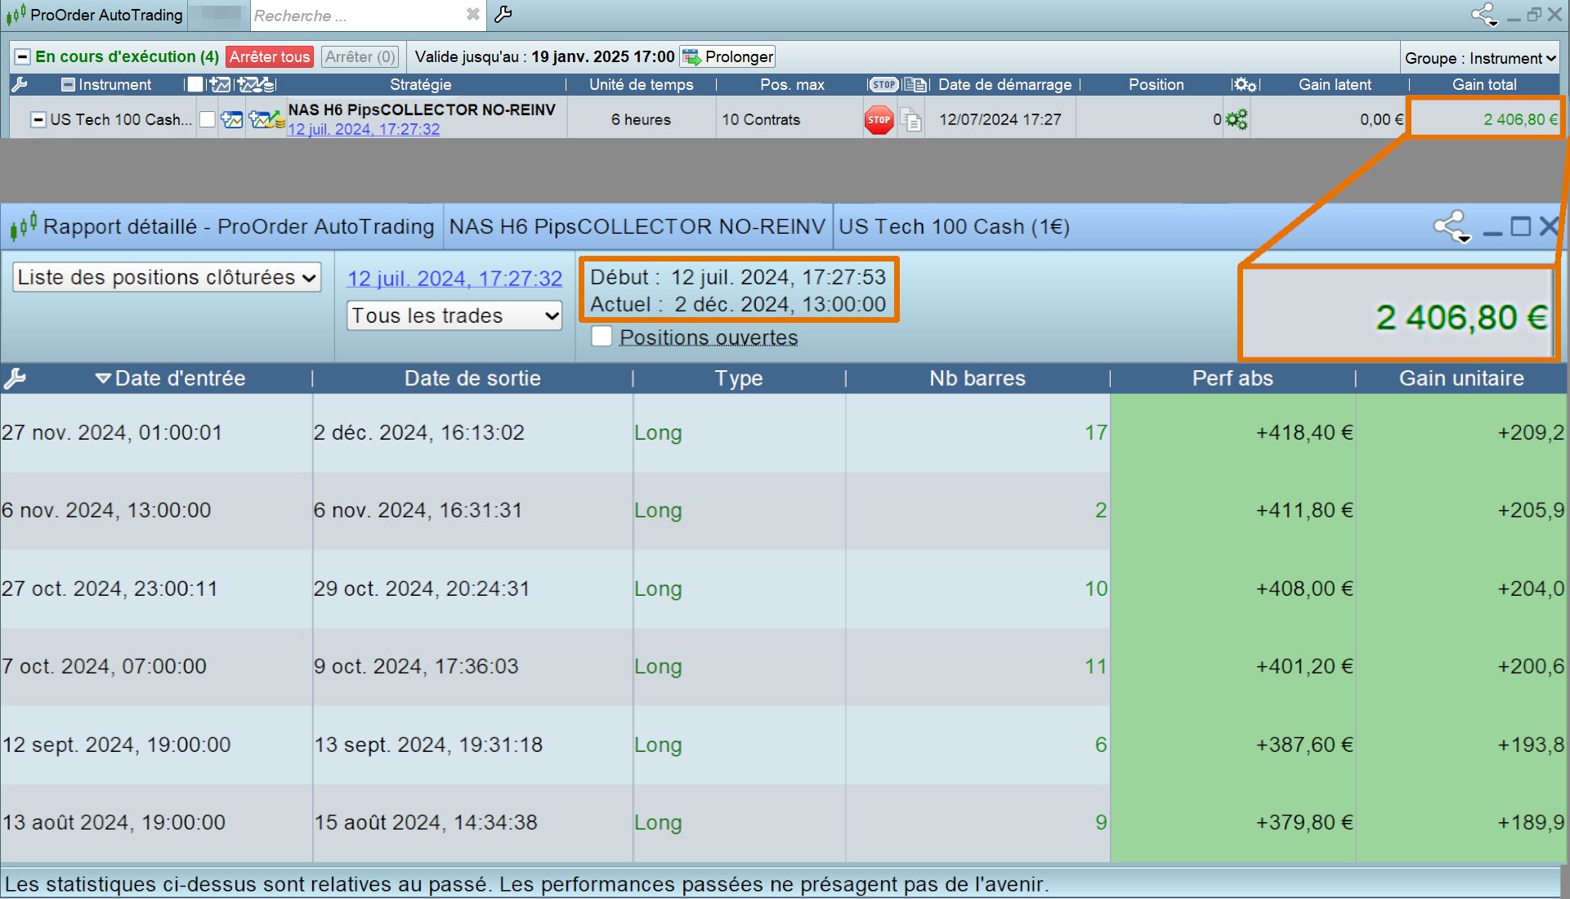This screenshot has height=899, width=1570.
Task: Click the Prolonger button
Action: [x=727, y=56]
